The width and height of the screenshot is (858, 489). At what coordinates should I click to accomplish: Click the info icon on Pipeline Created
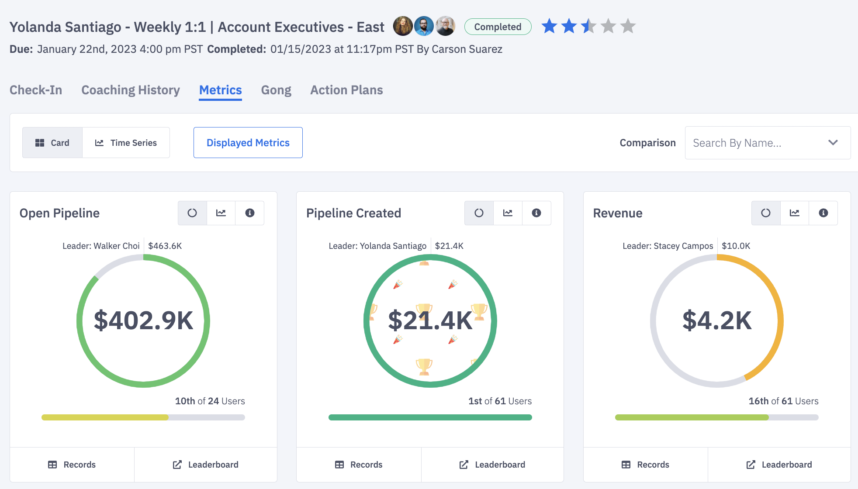pos(536,213)
